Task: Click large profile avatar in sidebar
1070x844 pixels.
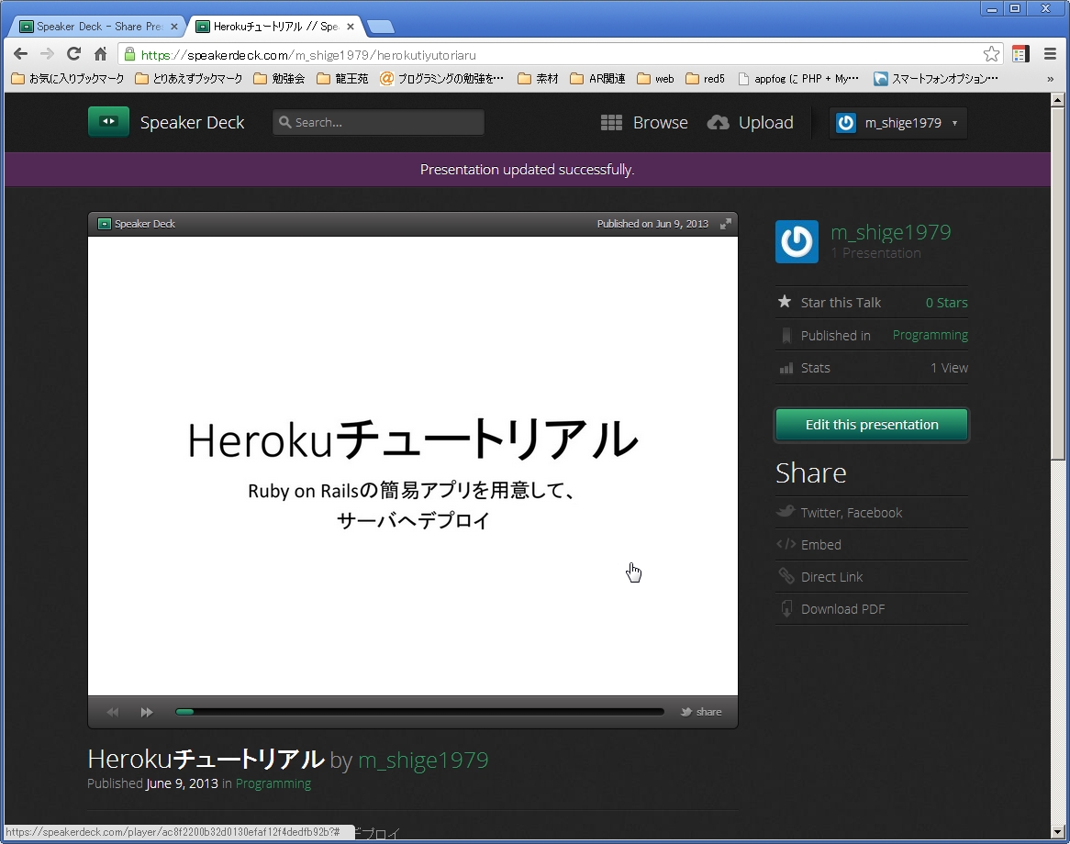Action: pos(797,241)
